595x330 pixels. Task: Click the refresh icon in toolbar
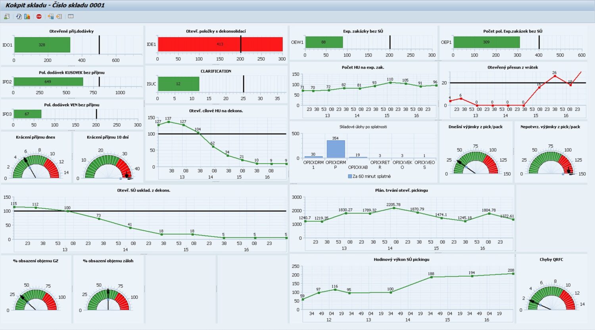click(19, 17)
